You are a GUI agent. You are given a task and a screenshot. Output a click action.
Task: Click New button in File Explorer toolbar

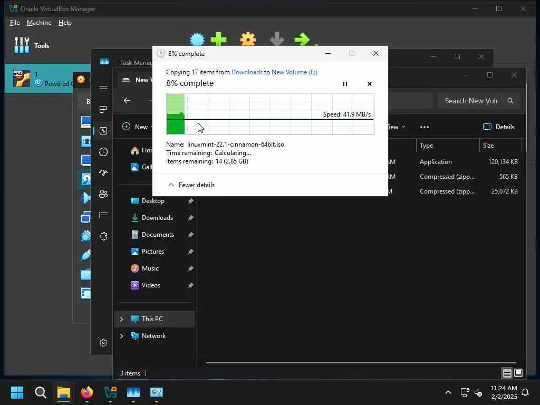coord(137,127)
